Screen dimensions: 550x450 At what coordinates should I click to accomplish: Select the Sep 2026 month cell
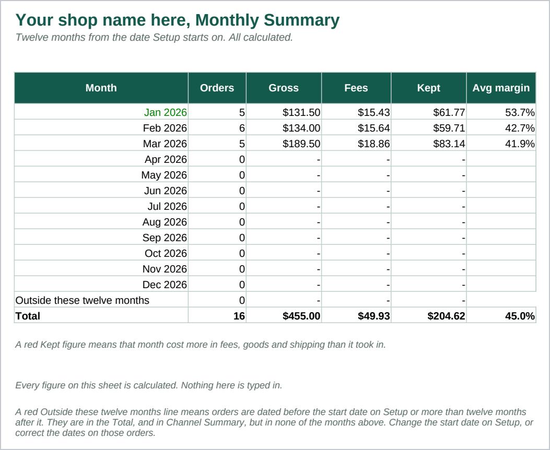point(101,238)
